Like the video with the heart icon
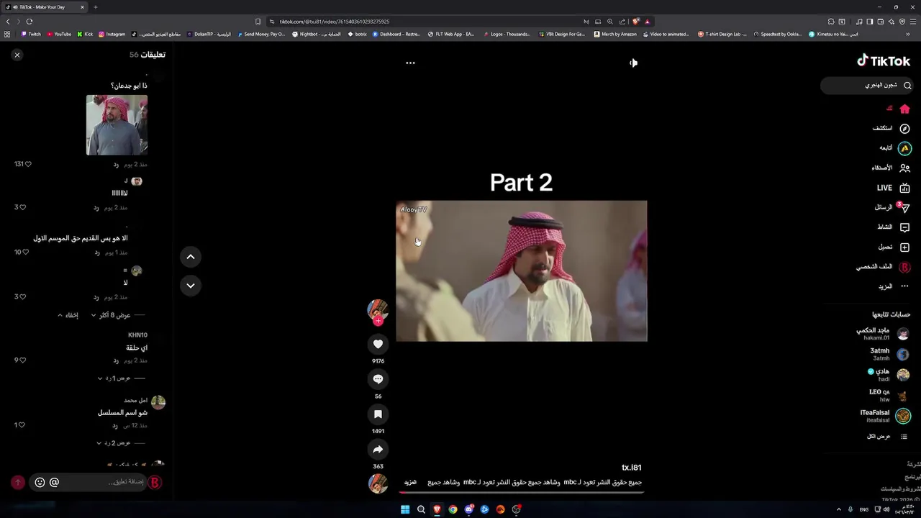The width and height of the screenshot is (921, 518). point(378,344)
